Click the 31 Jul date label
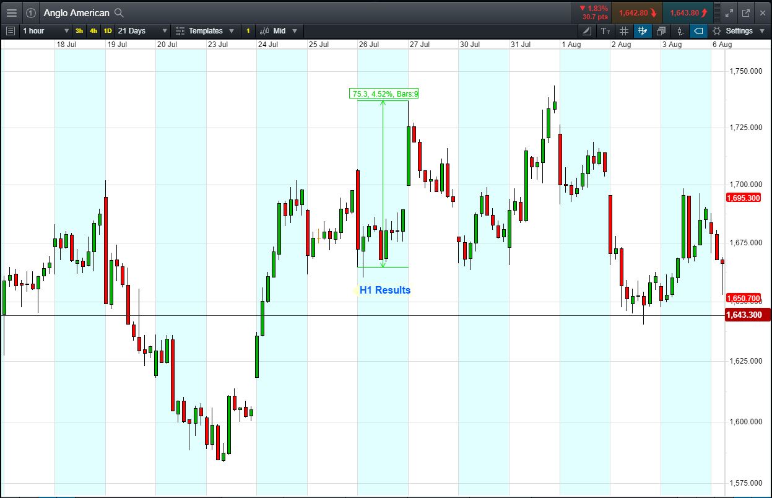The height and width of the screenshot is (498, 772). (x=521, y=45)
